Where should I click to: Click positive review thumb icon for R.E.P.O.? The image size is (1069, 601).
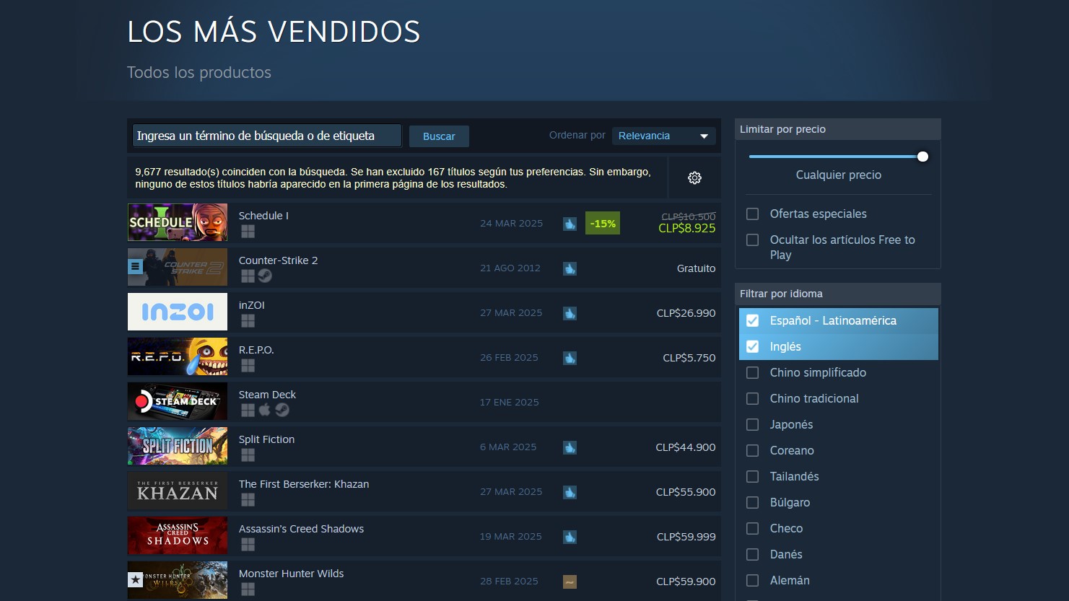(570, 358)
